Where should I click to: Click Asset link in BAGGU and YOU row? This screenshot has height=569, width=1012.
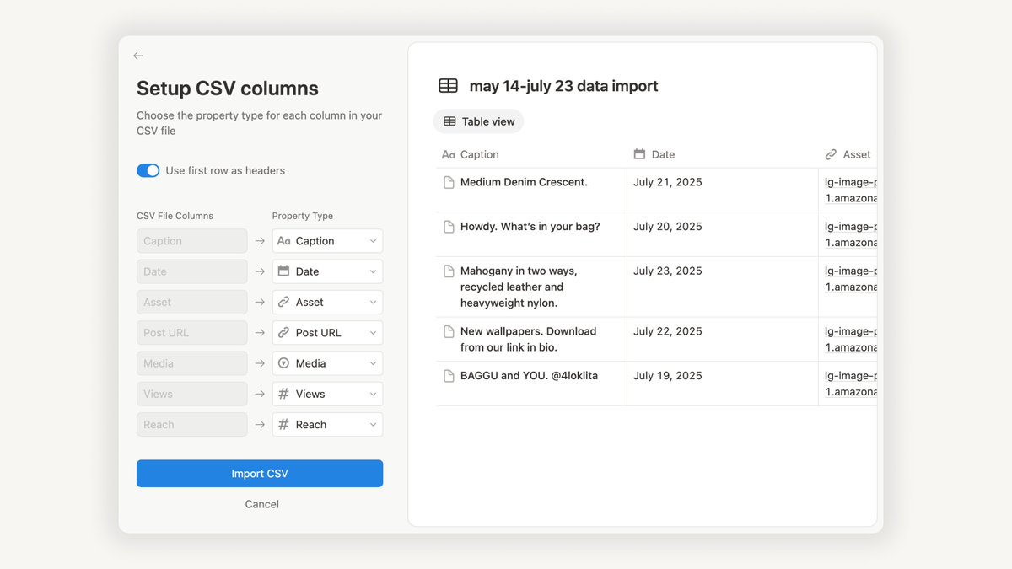[x=851, y=384]
